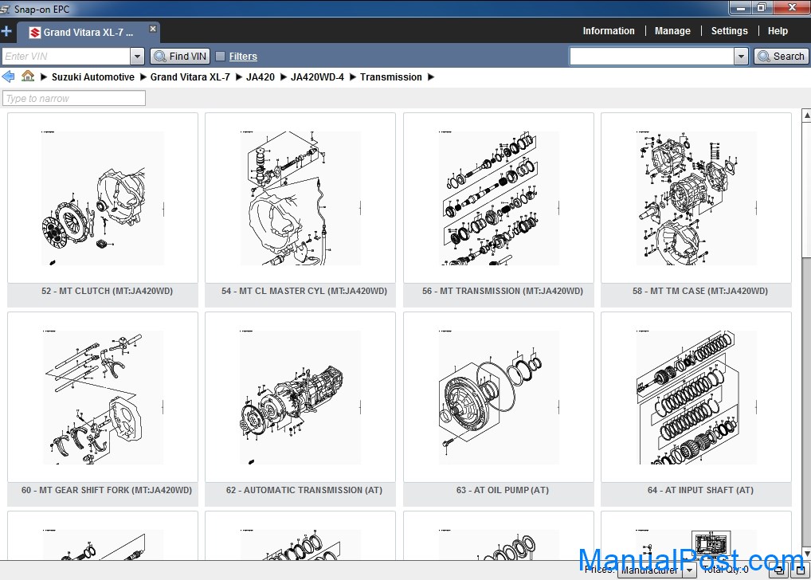Expand the VIN dropdown arrow
Viewport: 811px width, 580px height.
click(x=137, y=57)
